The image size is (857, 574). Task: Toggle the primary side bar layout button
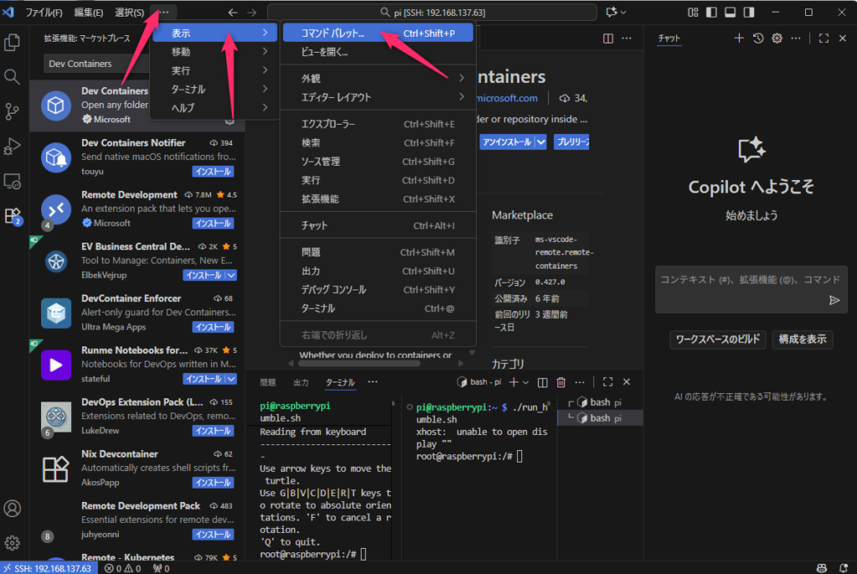click(x=711, y=13)
